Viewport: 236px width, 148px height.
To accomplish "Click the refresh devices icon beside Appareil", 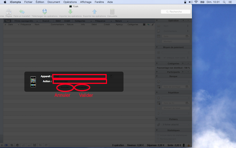I will pyautogui.click(x=111, y=76).
